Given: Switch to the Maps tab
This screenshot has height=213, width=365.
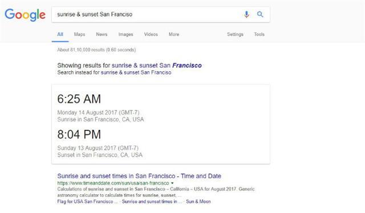Looking at the screenshot, I should point(79,34).
